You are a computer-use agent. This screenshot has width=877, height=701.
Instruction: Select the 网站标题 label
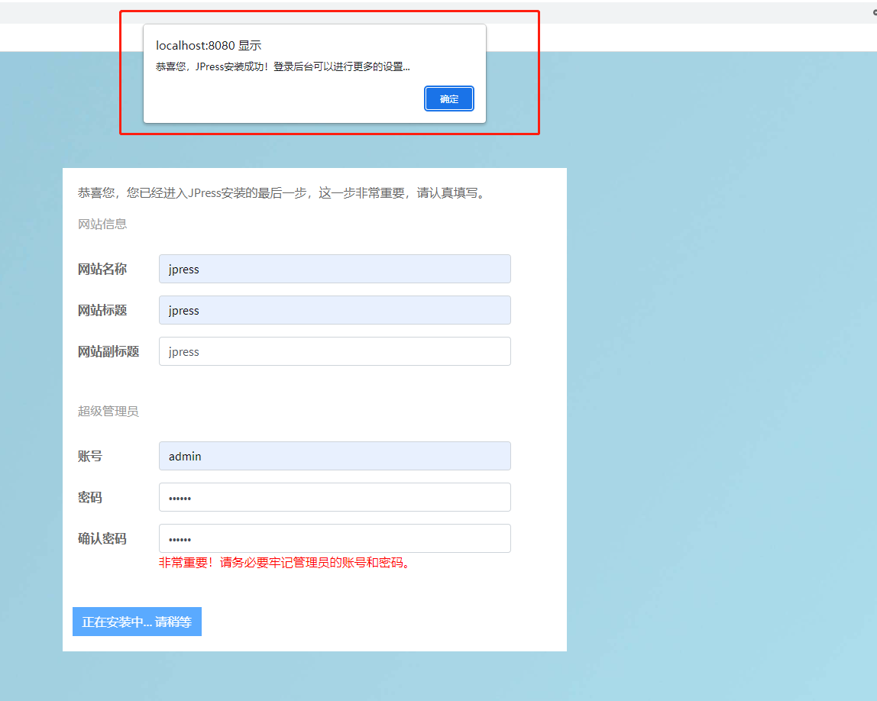(102, 310)
